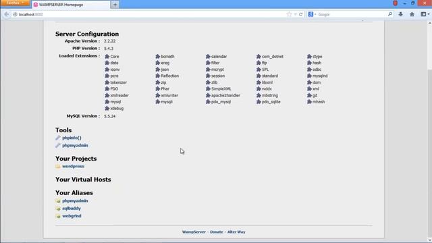Click the WampServer footer link
The width and height of the screenshot is (432, 243).
[x=194, y=232]
